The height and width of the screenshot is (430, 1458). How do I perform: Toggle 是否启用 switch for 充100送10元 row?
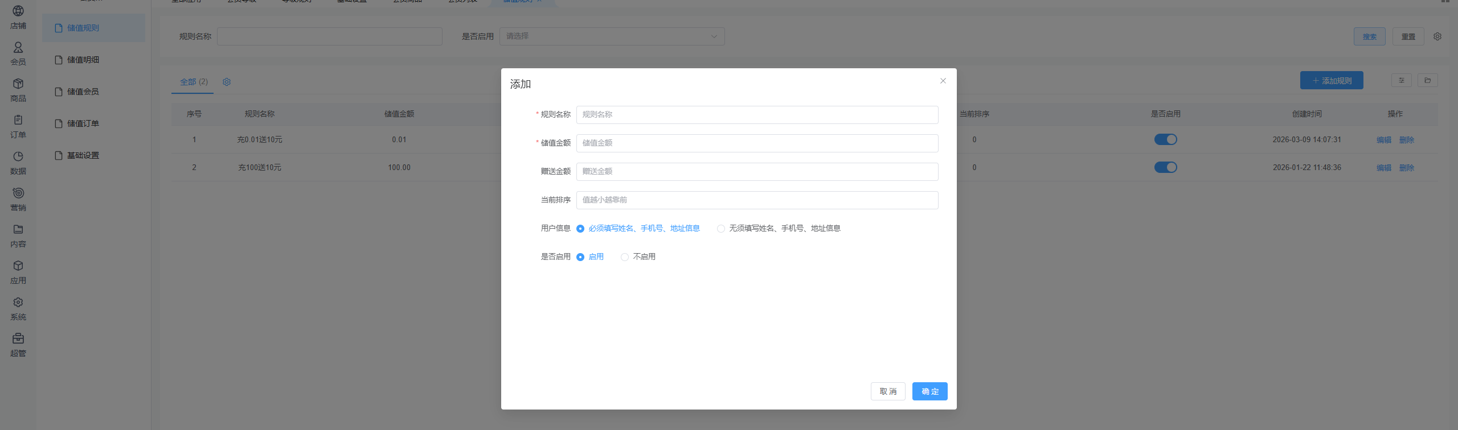(x=1165, y=167)
